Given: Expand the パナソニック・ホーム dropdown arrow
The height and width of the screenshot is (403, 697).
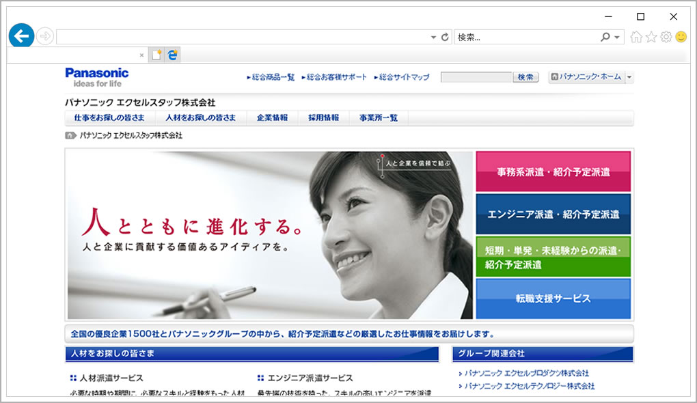Looking at the screenshot, I should pos(629,77).
